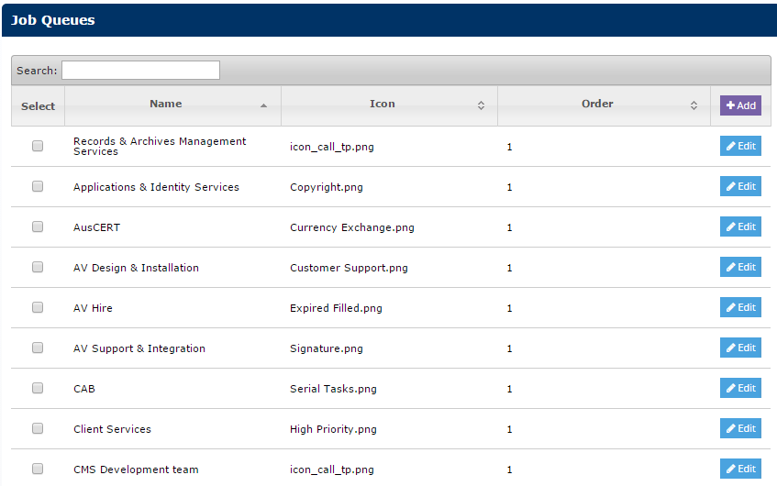Click the AV Design & Installation name
This screenshot has width=777, height=486.
136,268
